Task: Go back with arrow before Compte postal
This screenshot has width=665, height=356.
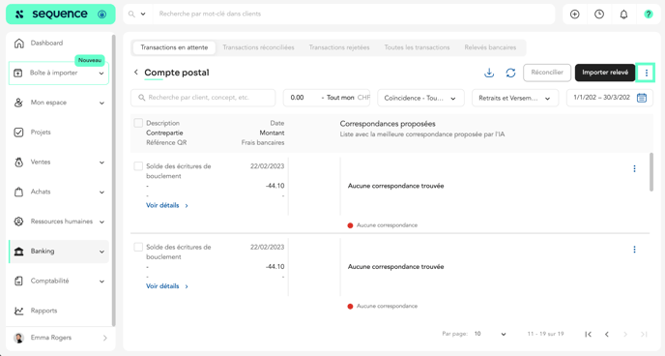Action: click(x=135, y=73)
